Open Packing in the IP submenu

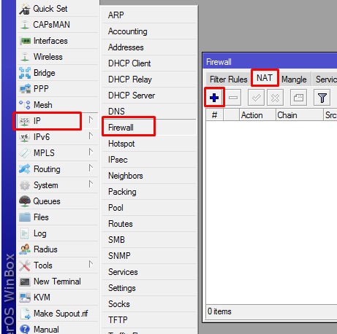click(x=149, y=192)
